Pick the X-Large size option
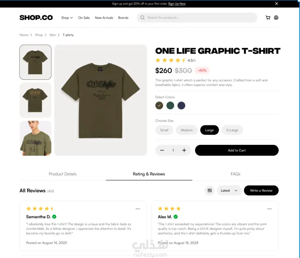 (x=232, y=130)
